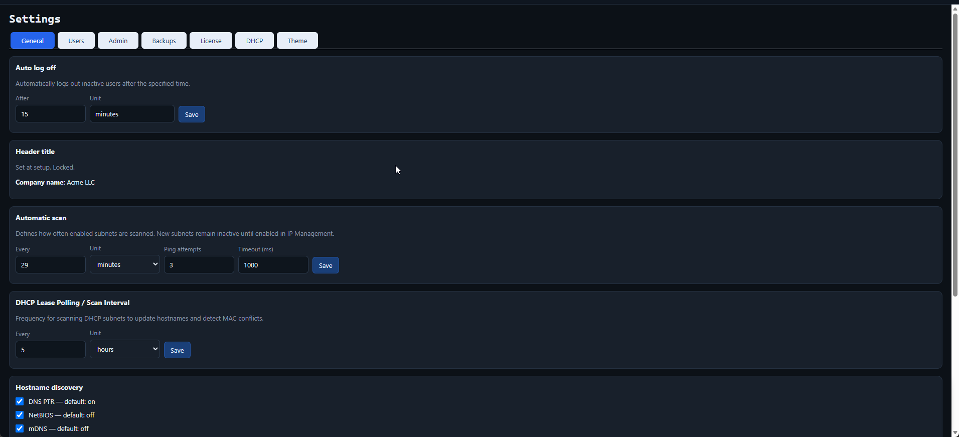This screenshot has width=959, height=437.
Task: Save the Auto log off settings
Action: click(192, 114)
